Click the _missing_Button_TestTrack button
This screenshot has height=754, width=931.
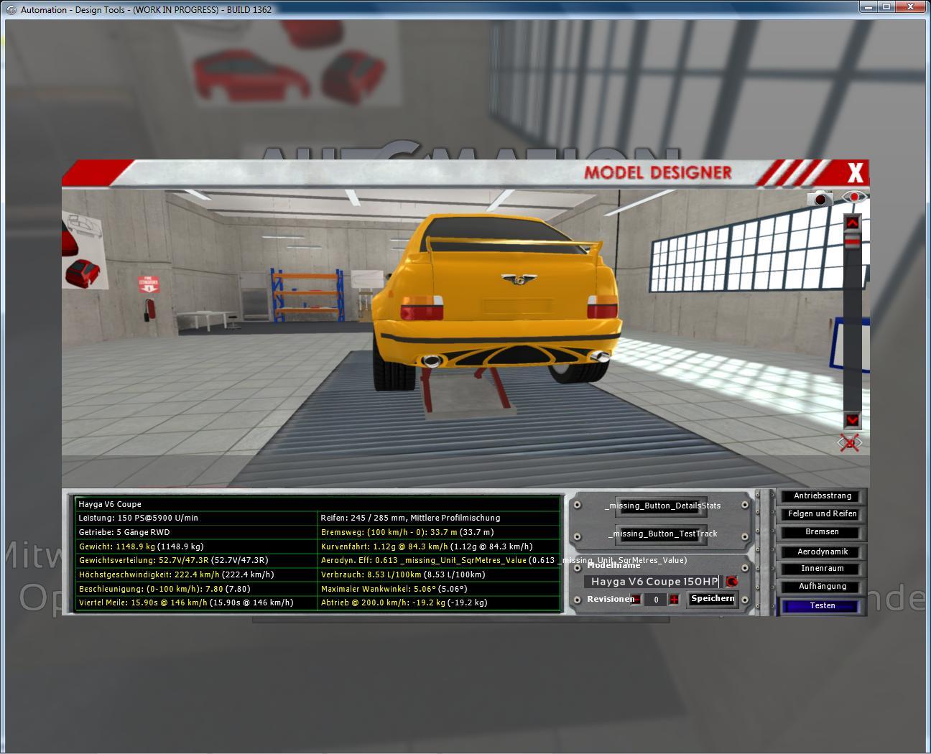tap(662, 534)
